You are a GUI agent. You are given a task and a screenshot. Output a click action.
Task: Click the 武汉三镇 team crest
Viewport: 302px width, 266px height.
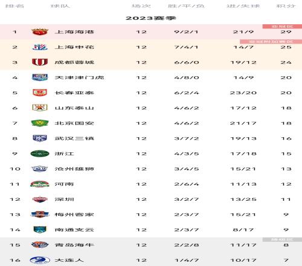(x=40, y=138)
